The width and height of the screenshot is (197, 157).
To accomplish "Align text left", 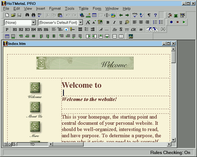I will point(135,22).
